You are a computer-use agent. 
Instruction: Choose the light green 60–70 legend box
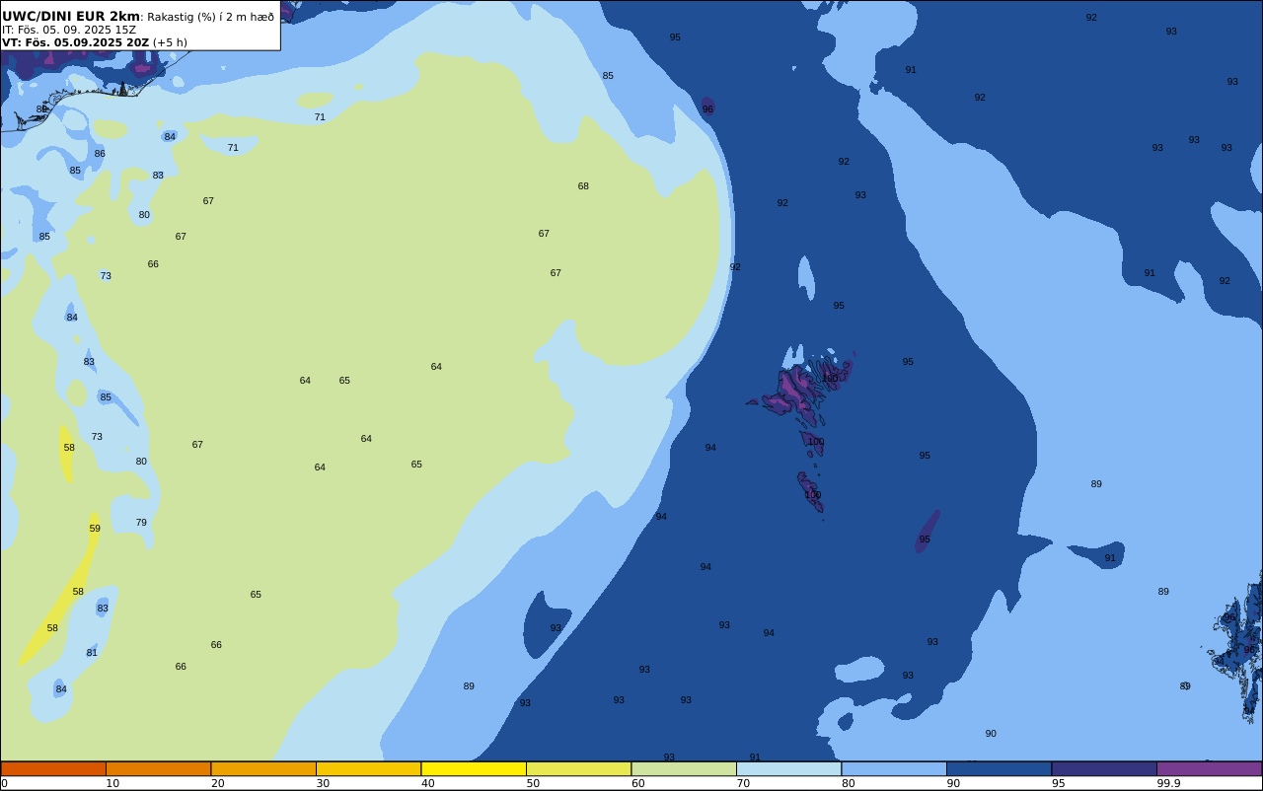[x=684, y=768]
